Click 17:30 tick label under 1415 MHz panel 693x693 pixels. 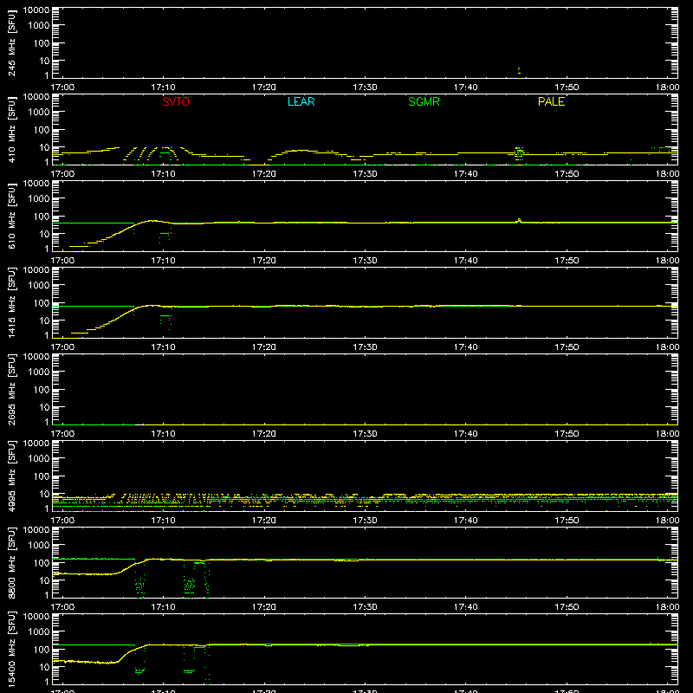pyautogui.click(x=365, y=347)
